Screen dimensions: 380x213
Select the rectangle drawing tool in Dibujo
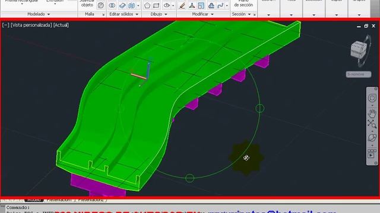pyautogui.click(x=156, y=5)
